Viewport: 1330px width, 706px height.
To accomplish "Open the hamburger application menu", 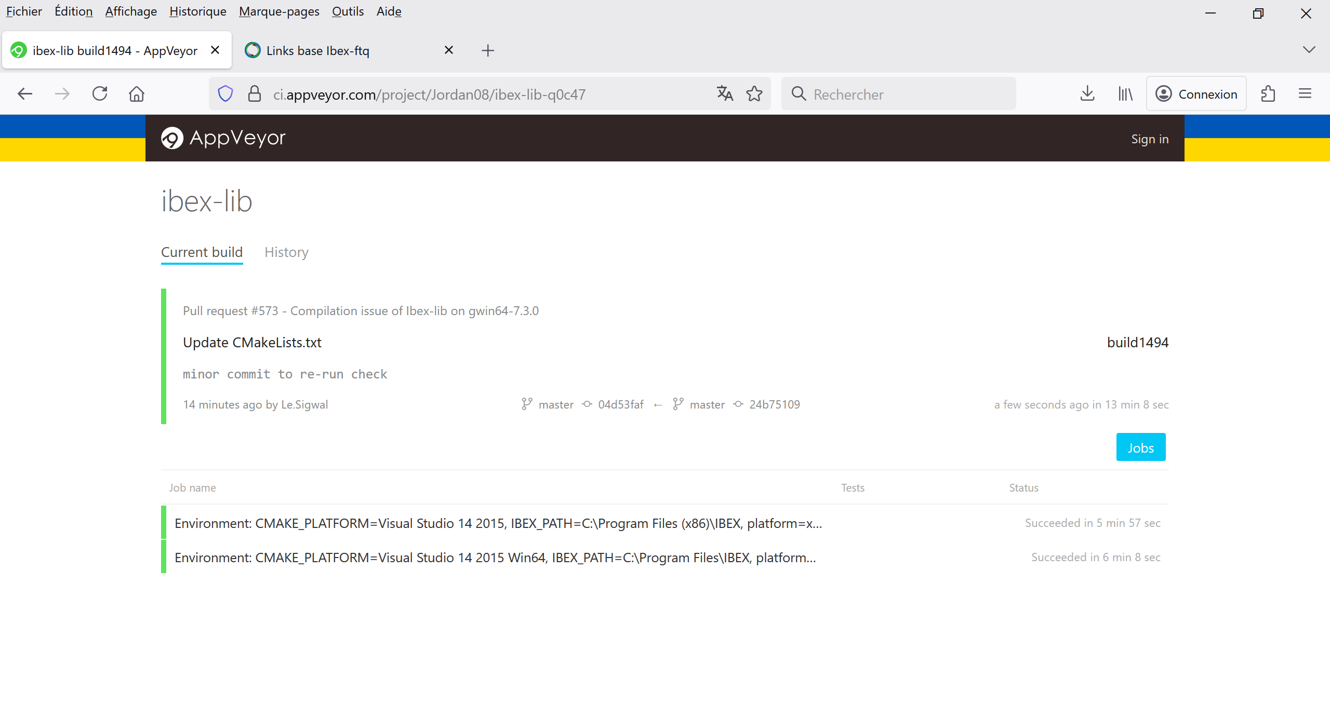I will click(x=1305, y=94).
